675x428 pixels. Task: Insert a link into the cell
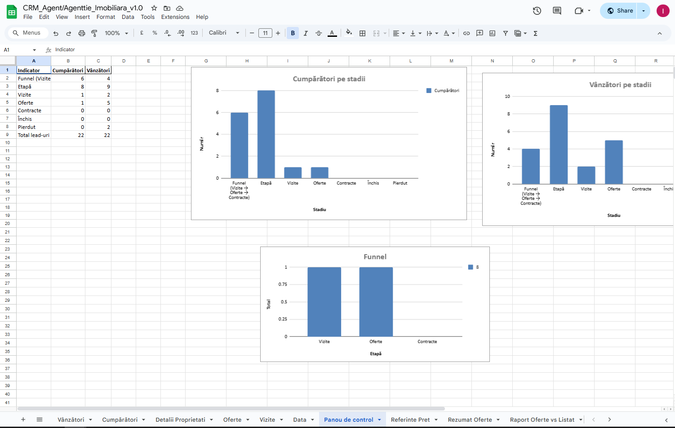click(466, 33)
